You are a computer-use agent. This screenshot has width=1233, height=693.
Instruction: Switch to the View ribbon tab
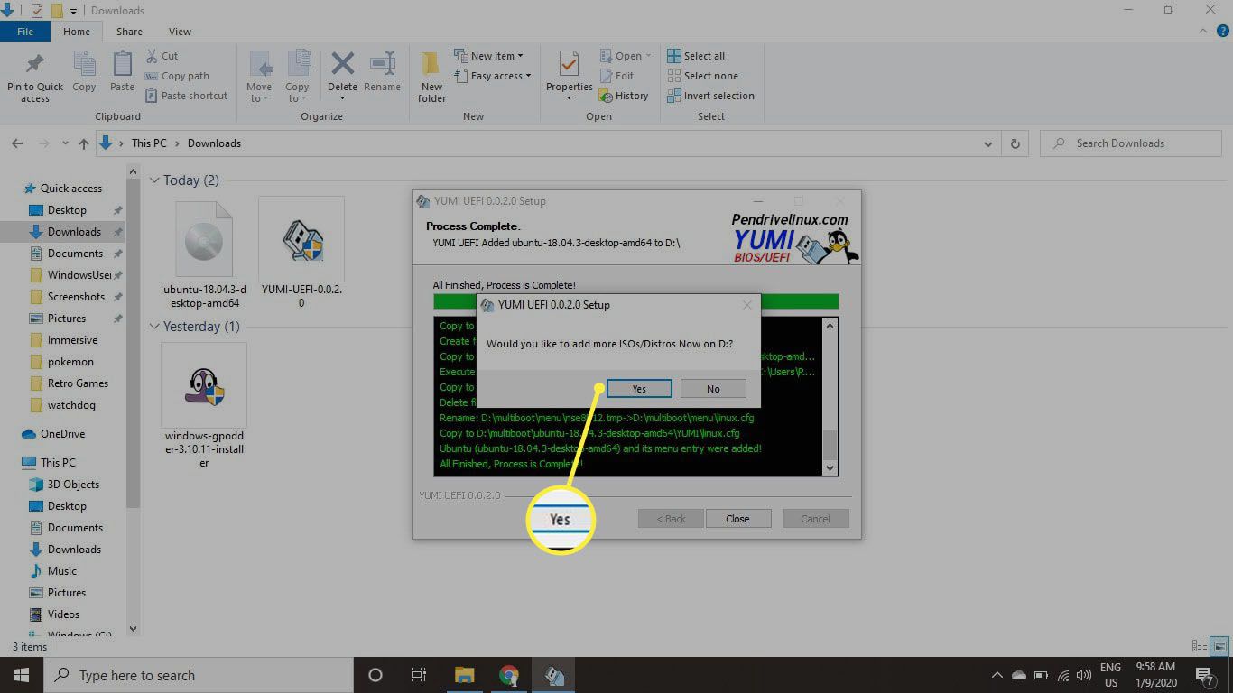click(180, 32)
